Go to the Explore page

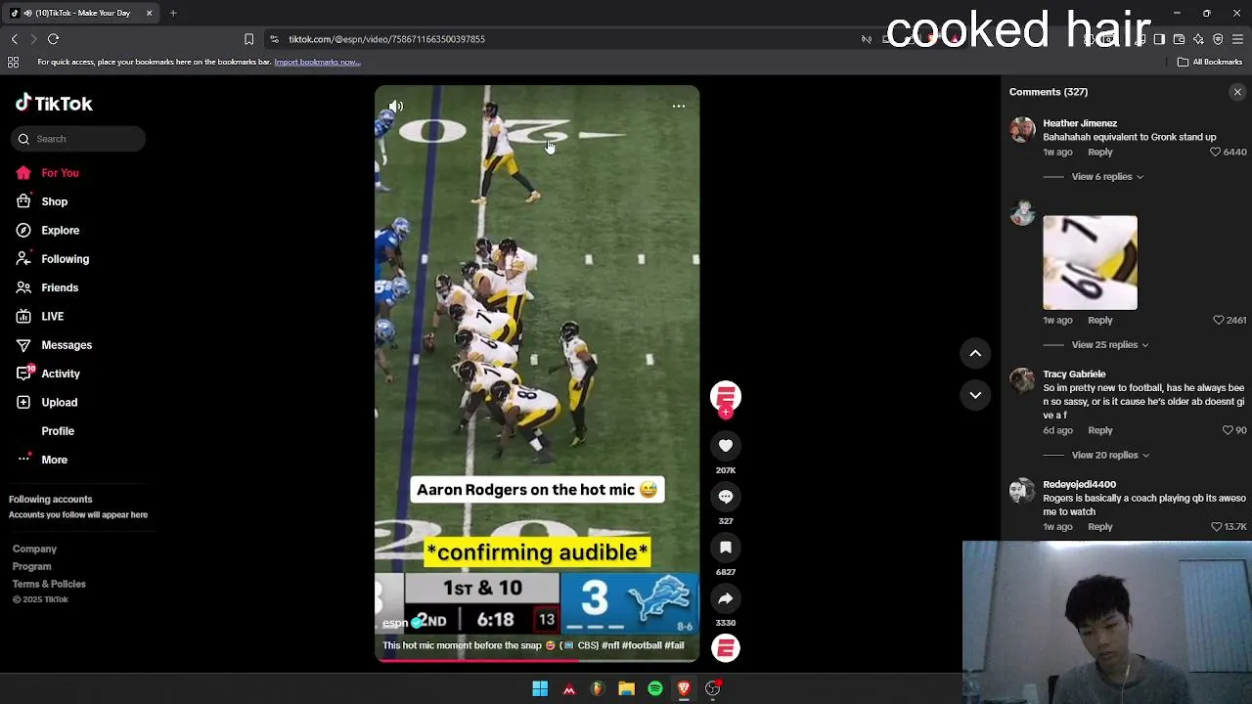(x=47, y=231)
